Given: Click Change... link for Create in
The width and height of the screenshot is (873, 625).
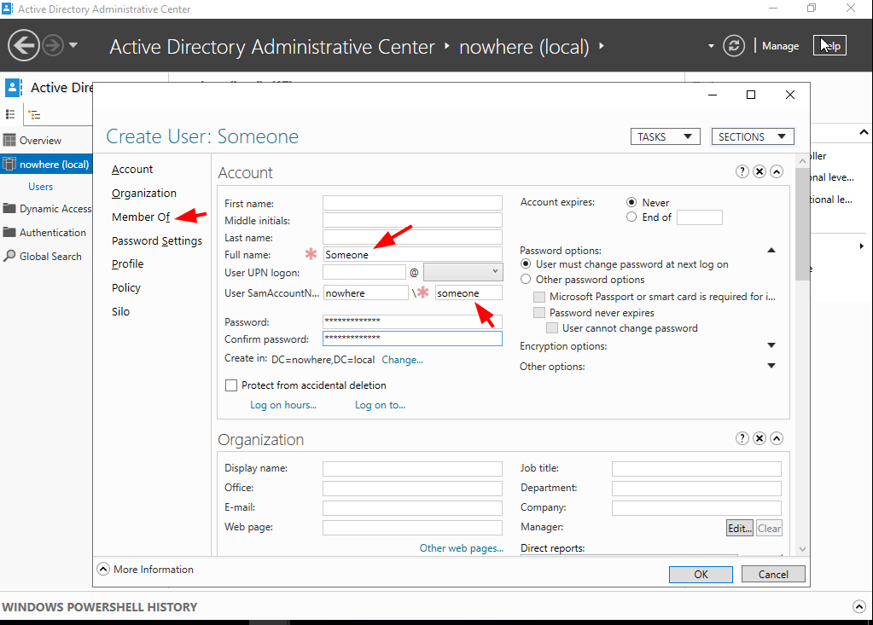Looking at the screenshot, I should pyautogui.click(x=402, y=360).
